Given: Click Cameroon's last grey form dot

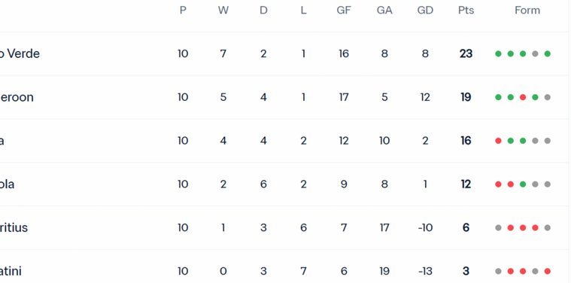Looking at the screenshot, I should [x=547, y=97].
